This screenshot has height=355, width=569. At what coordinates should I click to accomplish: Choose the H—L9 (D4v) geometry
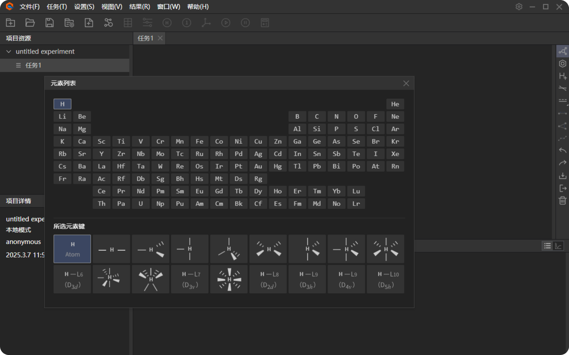347,279
